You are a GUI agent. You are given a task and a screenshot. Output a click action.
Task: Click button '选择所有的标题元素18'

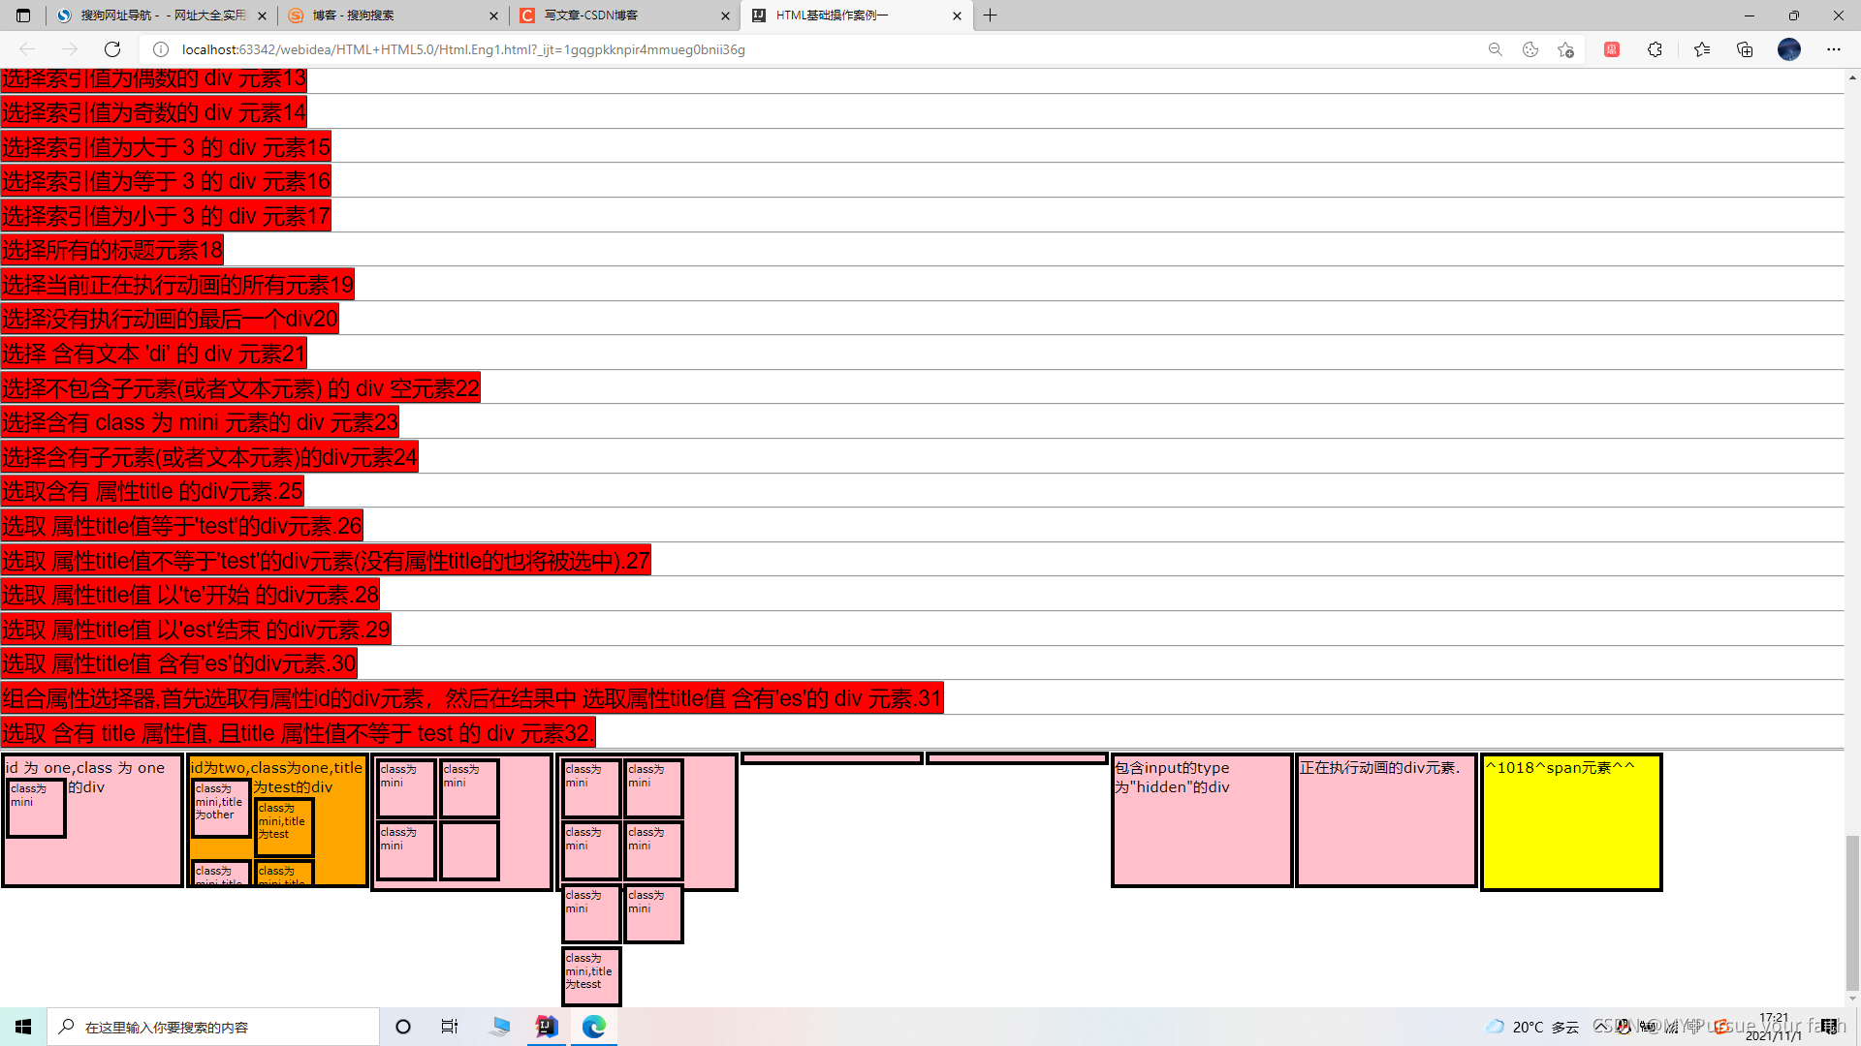click(112, 251)
